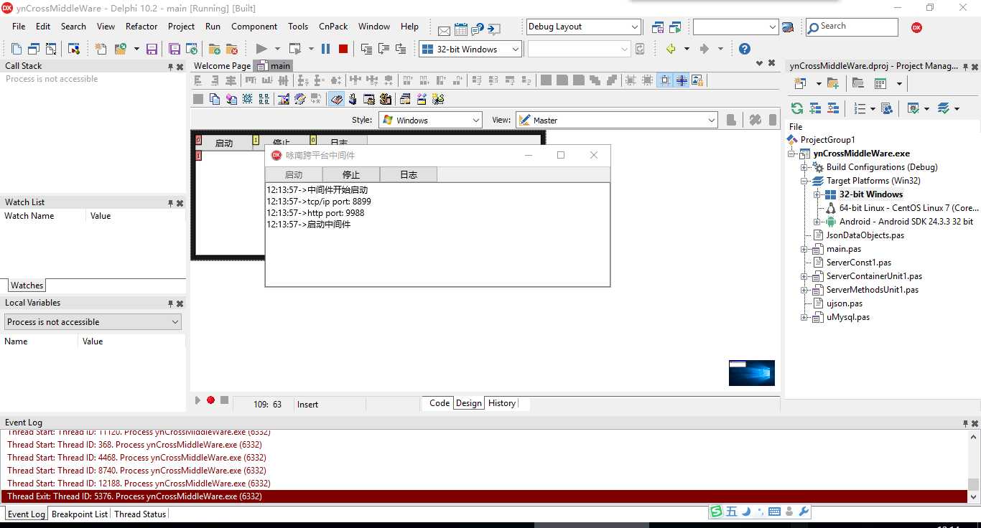
Task: Pin the Watch List panel
Action: coord(170,203)
